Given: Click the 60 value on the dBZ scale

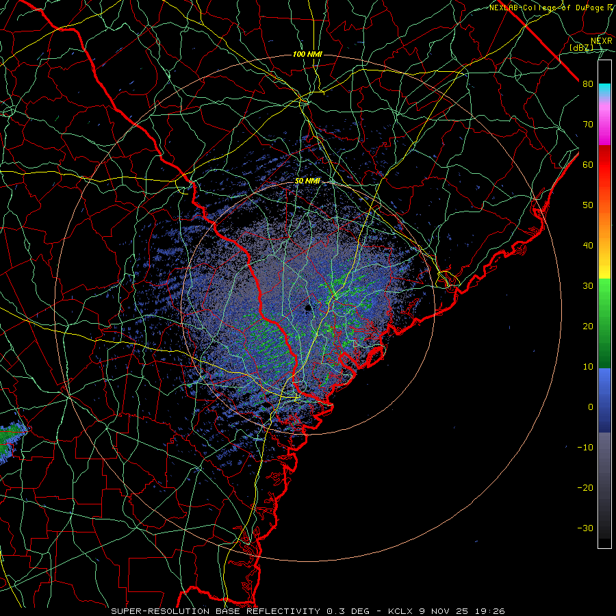Looking at the screenshot, I should pyautogui.click(x=588, y=164).
